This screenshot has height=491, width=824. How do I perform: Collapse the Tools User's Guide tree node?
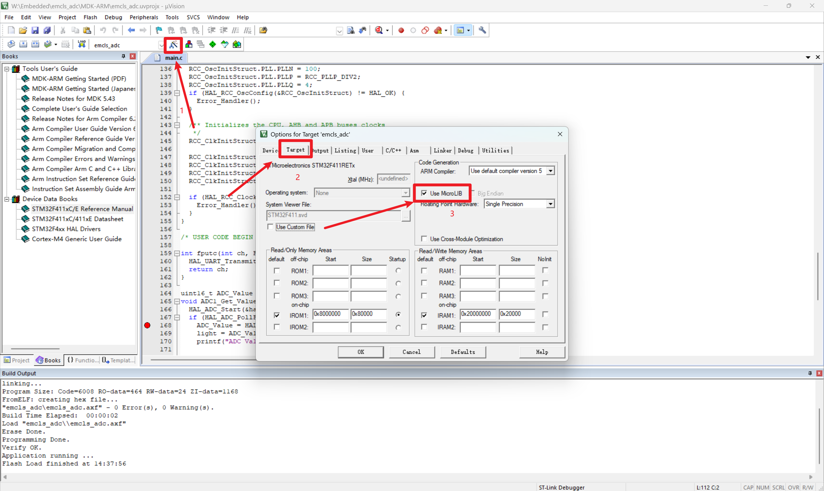point(7,69)
